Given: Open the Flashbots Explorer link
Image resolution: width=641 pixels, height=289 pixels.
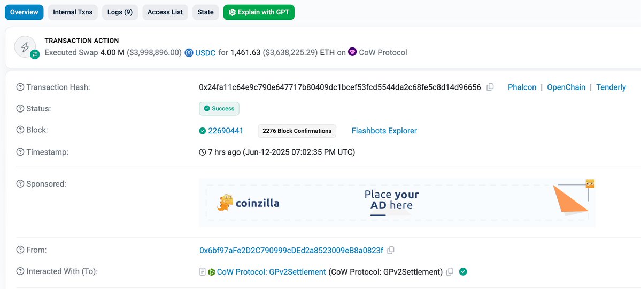Looking at the screenshot, I should coord(384,131).
